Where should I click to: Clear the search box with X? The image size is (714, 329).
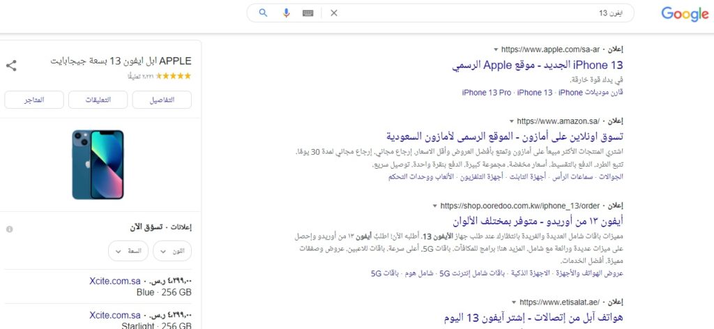pos(334,13)
